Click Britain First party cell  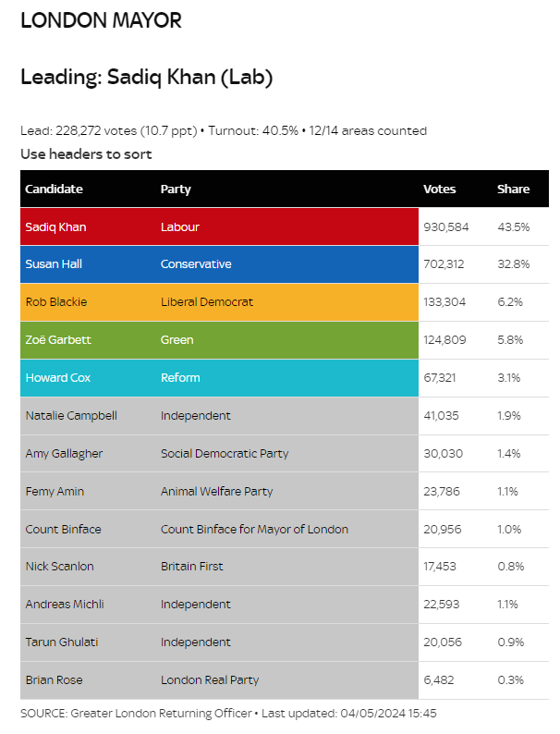192,567
